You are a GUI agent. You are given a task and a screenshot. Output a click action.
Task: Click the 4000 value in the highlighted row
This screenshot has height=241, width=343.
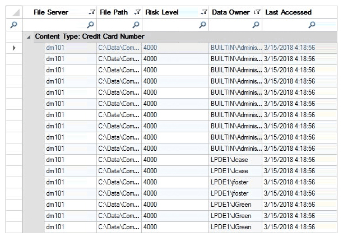point(150,48)
